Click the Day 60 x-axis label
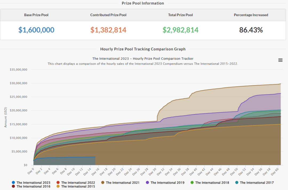The image size is (288, 190). pos(275,171)
